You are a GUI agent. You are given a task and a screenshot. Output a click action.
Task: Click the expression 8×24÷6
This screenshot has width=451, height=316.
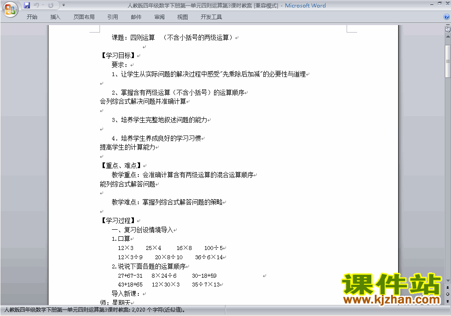(x=164, y=276)
